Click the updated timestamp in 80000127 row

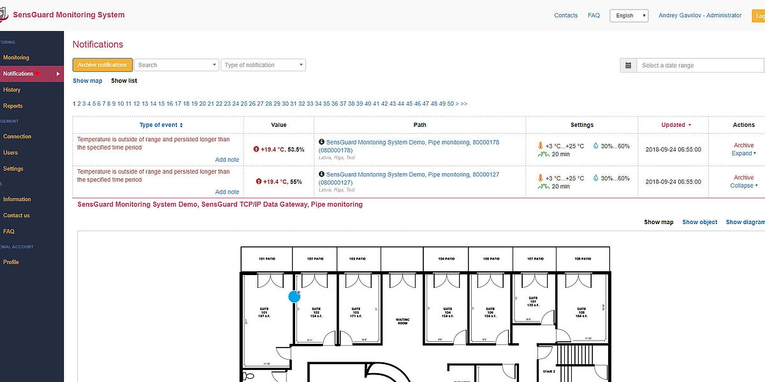pyautogui.click(x=673, y=181)
